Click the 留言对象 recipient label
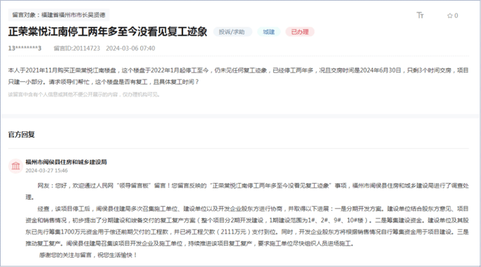Image resolution: width=481 pixels, height=267 pixels. click(59, 15)
